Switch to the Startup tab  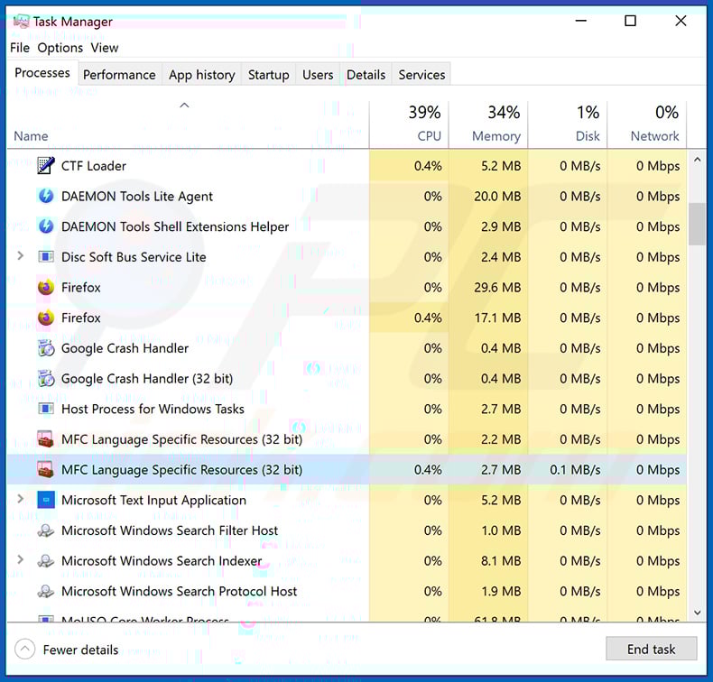click(268, 75)
